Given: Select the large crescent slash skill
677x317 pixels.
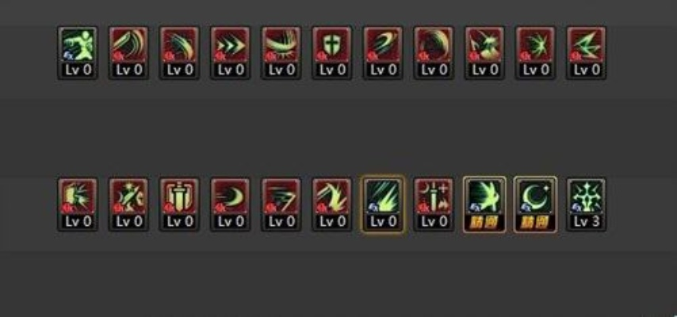Looking at the screenshot, I should point(434,52).
